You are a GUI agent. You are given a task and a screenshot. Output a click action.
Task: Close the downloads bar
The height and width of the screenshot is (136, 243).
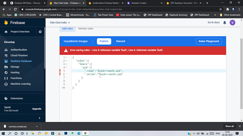[x=239, y=126]
